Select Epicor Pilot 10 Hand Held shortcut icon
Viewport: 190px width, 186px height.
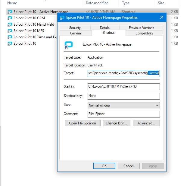[x=10, y=24]
